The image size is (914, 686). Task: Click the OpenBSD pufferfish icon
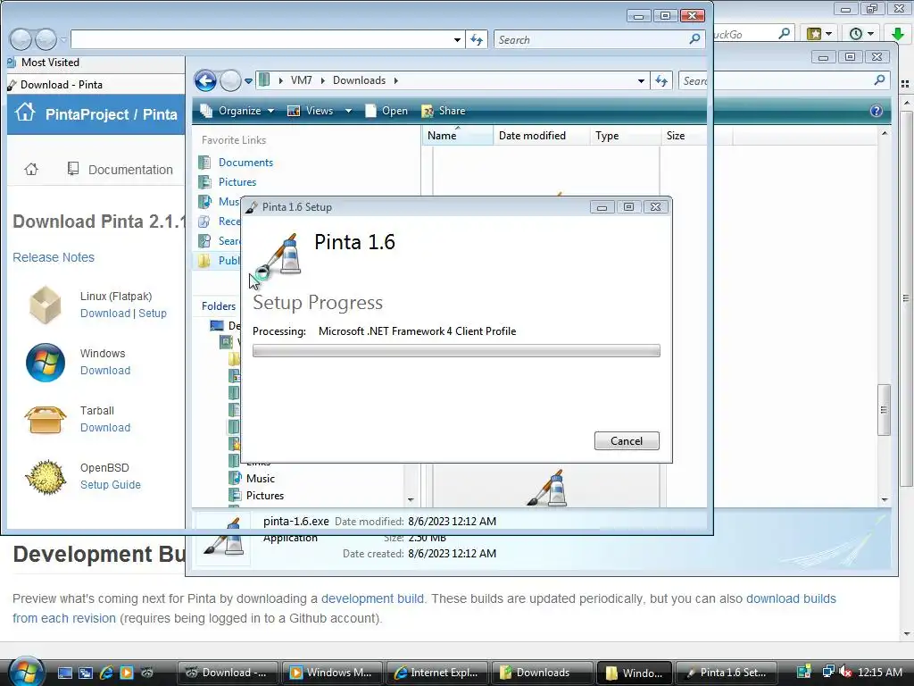(x=46, y=477)
